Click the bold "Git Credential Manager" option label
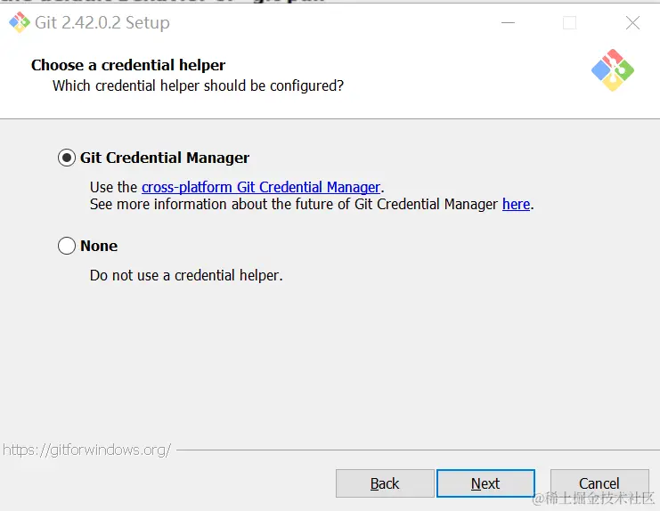Image resolution: width=660 pixels, height=511 pixels. click(x=165, y=158)
